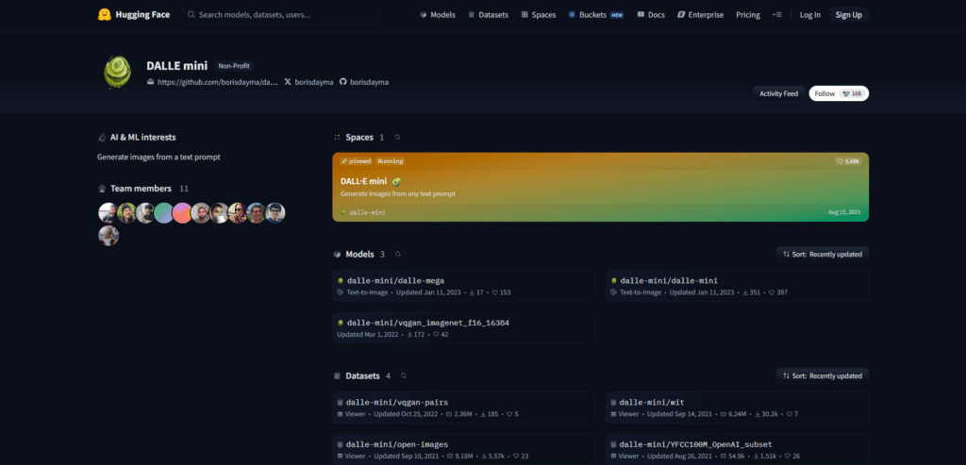
Task: Open the dalle-mini/vqgan-pairs dataset
Action: click(464, 407)
